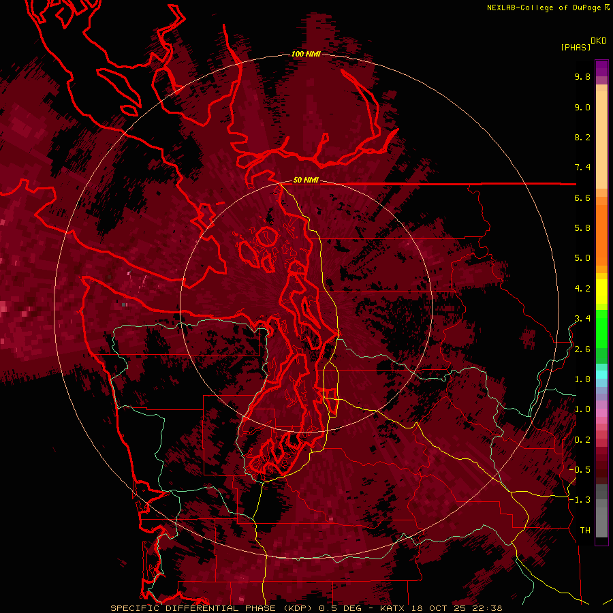Screen dimensions: 613x613
Task: Click the 0.2 legend value
Action: [582, 440]
